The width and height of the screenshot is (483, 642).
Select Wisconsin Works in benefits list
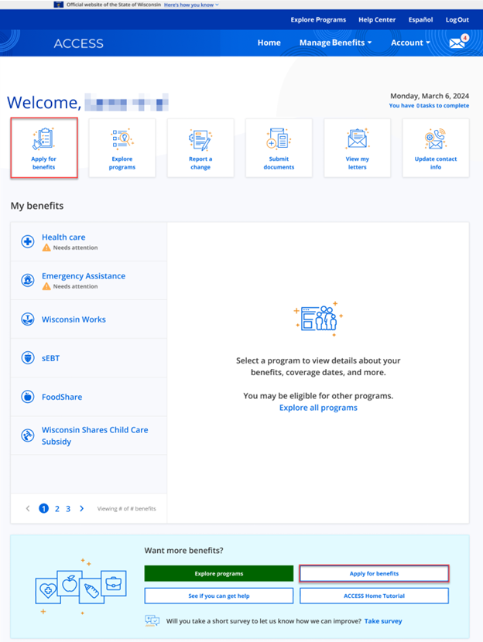74,319
